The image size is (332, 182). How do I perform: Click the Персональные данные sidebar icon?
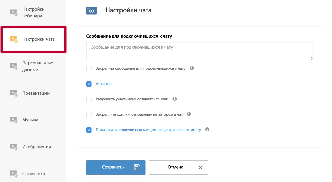click(13, 66)
